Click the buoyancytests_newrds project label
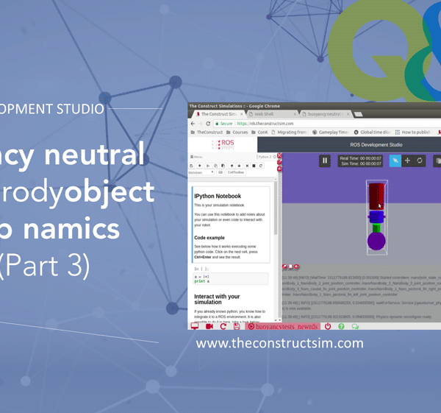The height and width of the screenshot is (413, 441). point(283,327)
